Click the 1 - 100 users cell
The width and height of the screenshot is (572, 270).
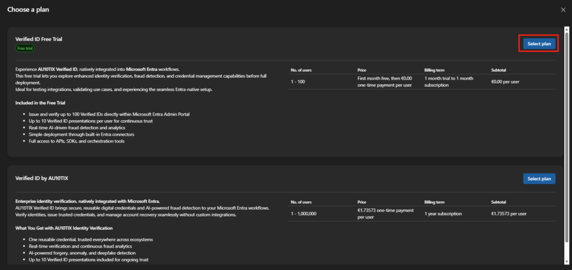(x=298, y=82)
